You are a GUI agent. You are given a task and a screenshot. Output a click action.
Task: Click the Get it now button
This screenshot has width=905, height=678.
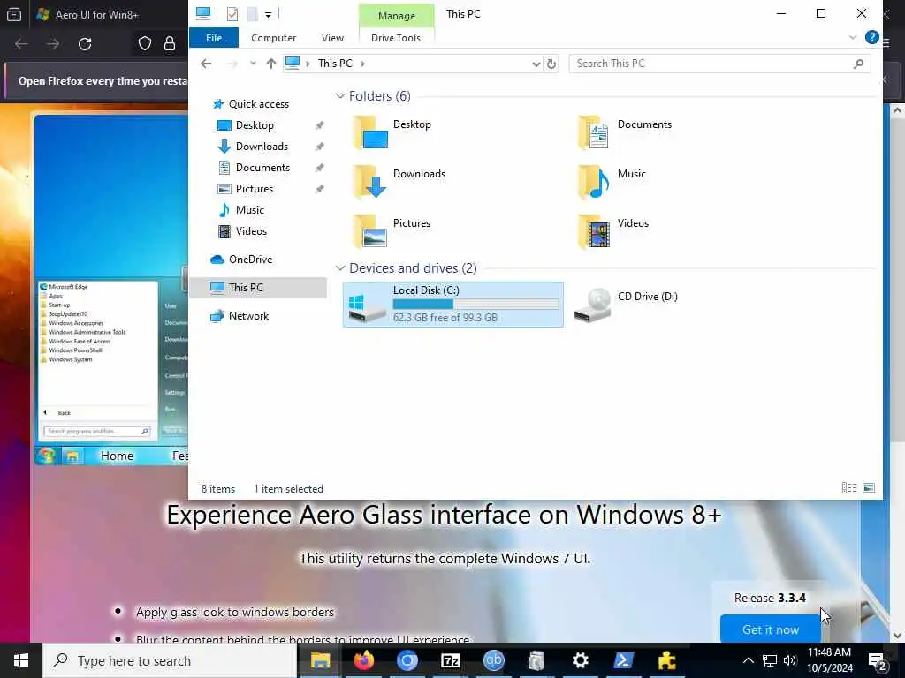(x=771, y=629)
